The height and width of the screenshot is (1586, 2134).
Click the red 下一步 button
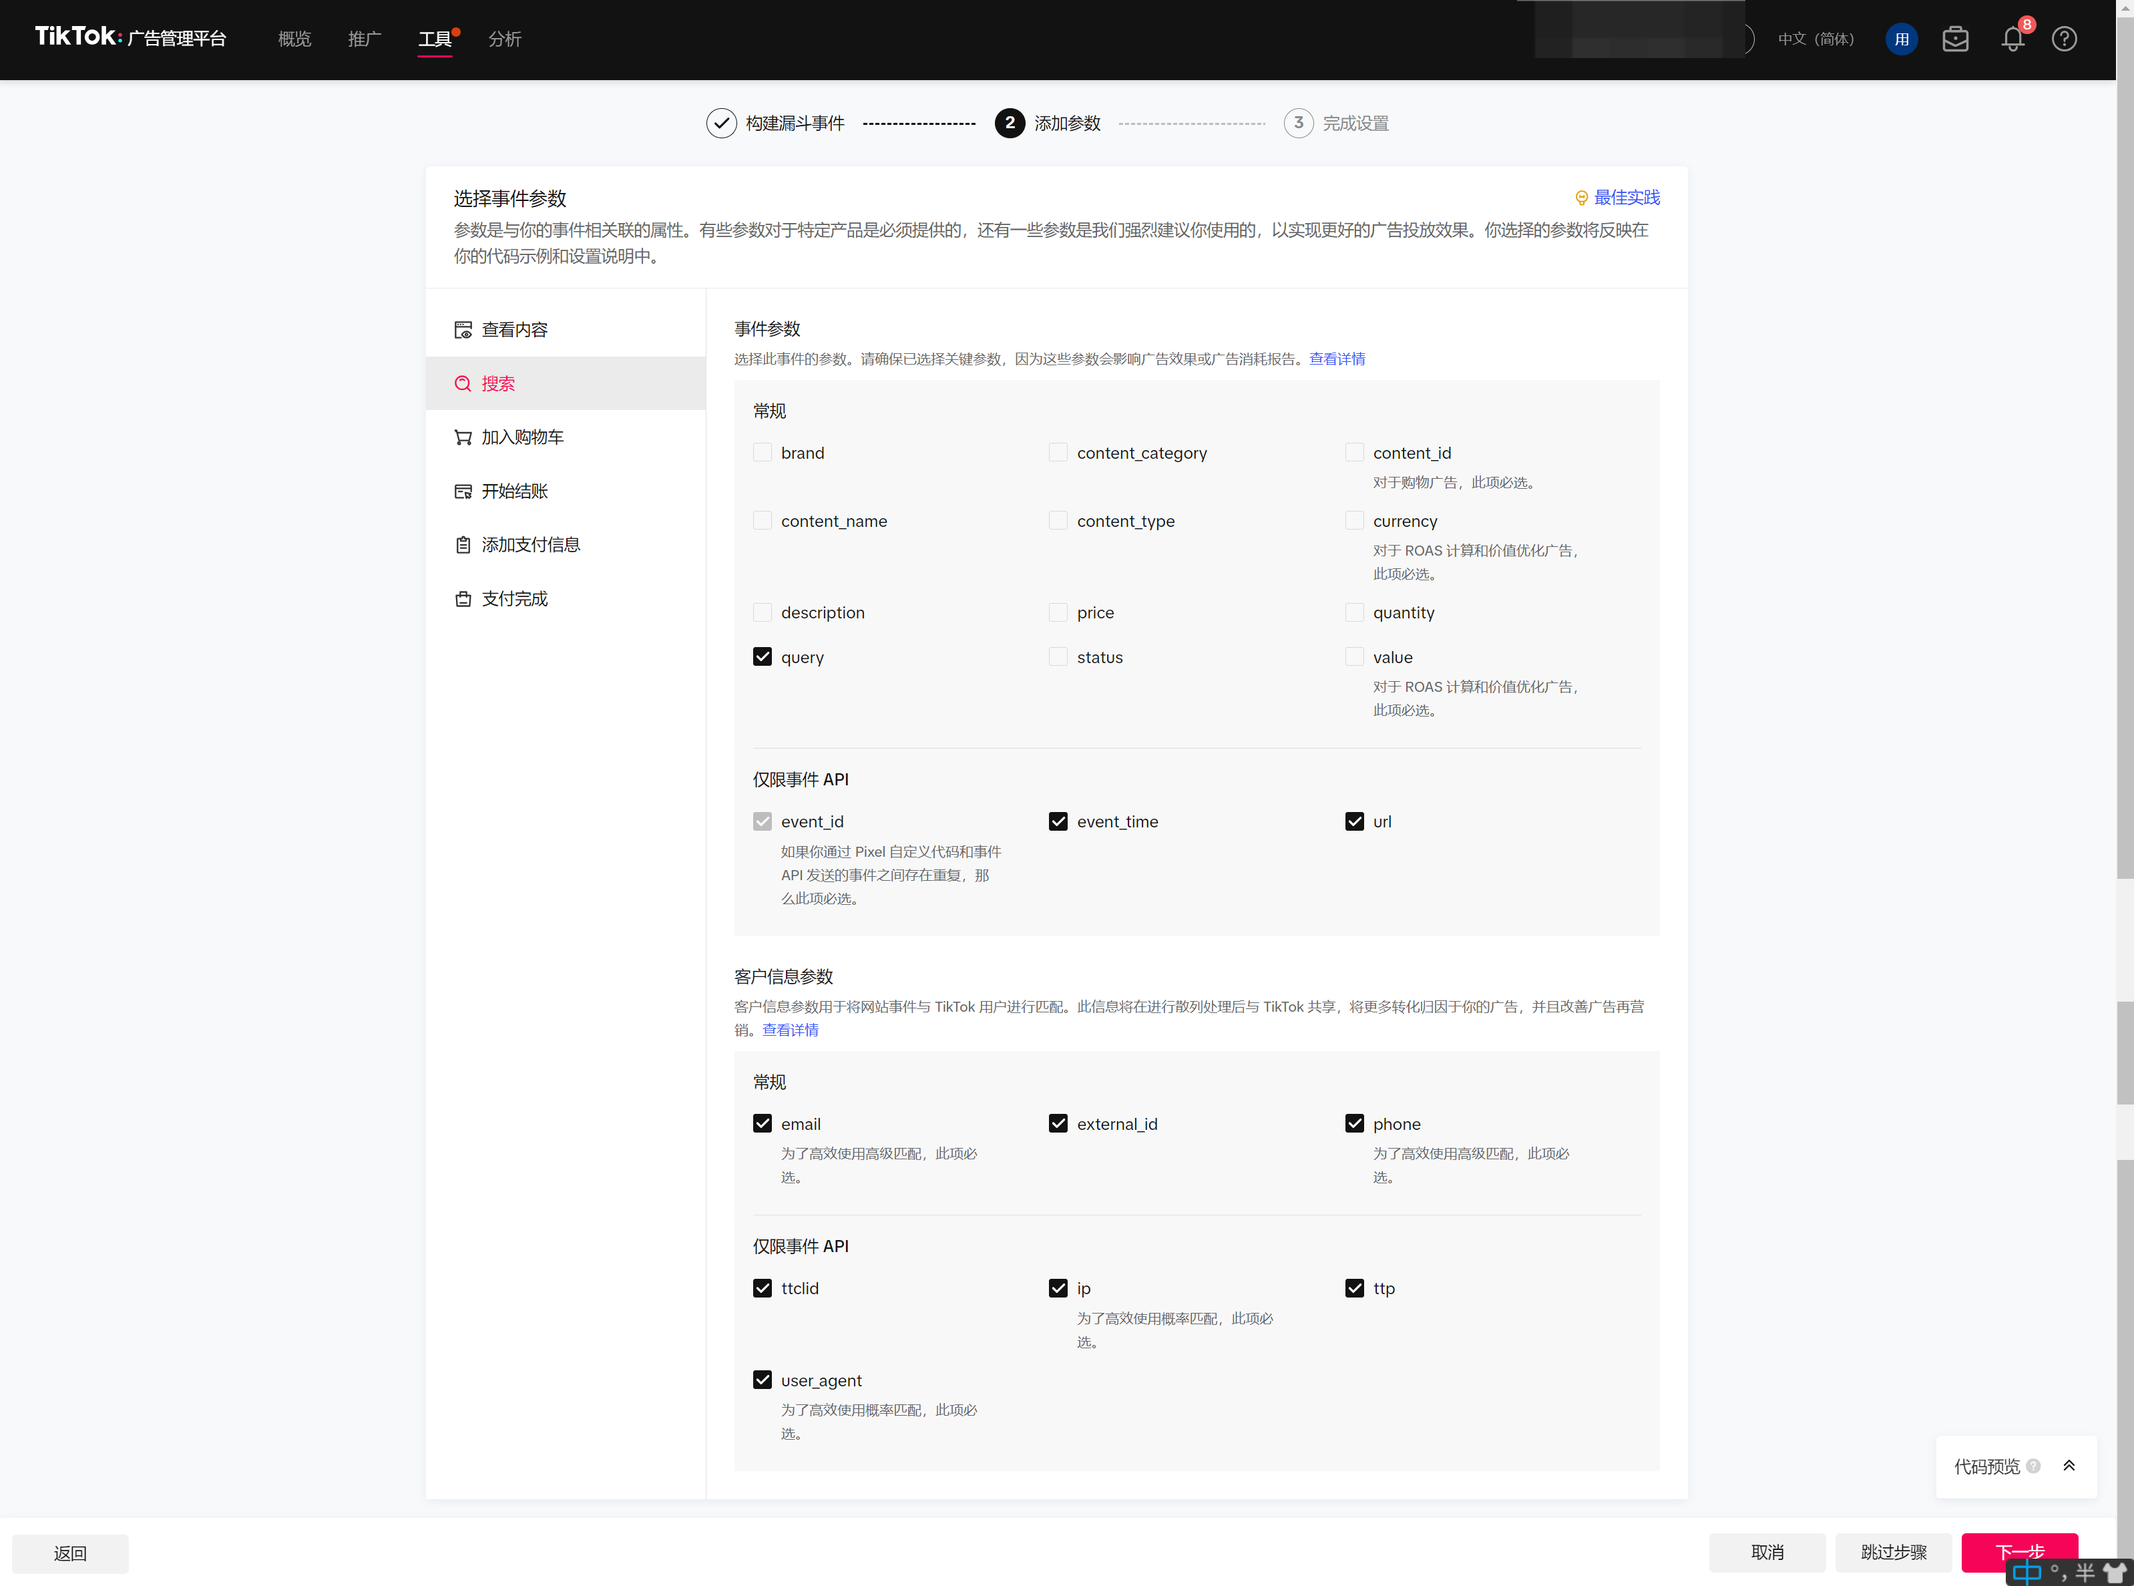coord(2020,1553)
